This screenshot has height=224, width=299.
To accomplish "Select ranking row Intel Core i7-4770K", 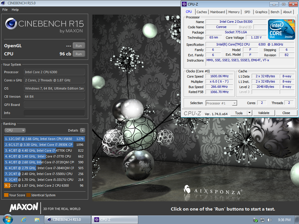I will [44, 150].
